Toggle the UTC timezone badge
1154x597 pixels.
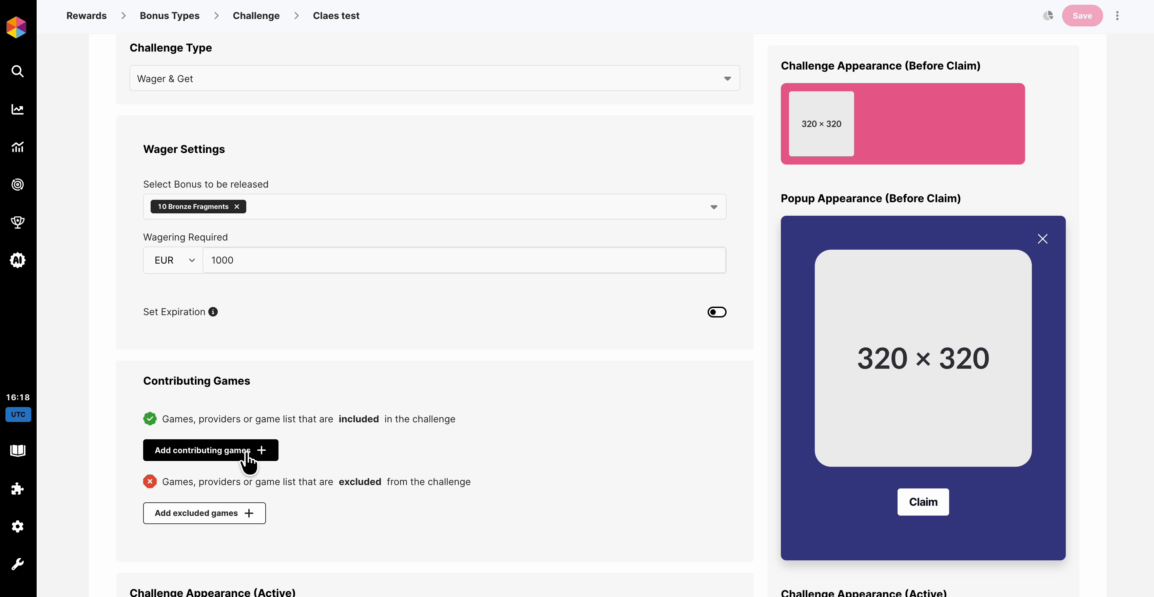point(18,414)
